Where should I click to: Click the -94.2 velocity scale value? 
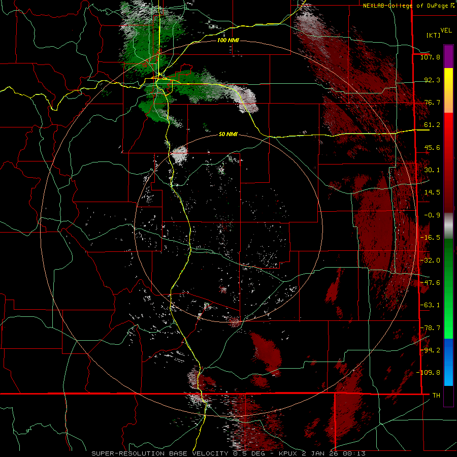tap(430, 350)
